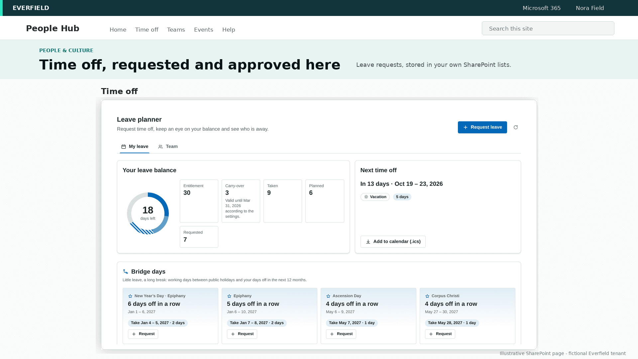Click the Request leave button
This screenshot has height=359, width=638.
pos(482,127)
